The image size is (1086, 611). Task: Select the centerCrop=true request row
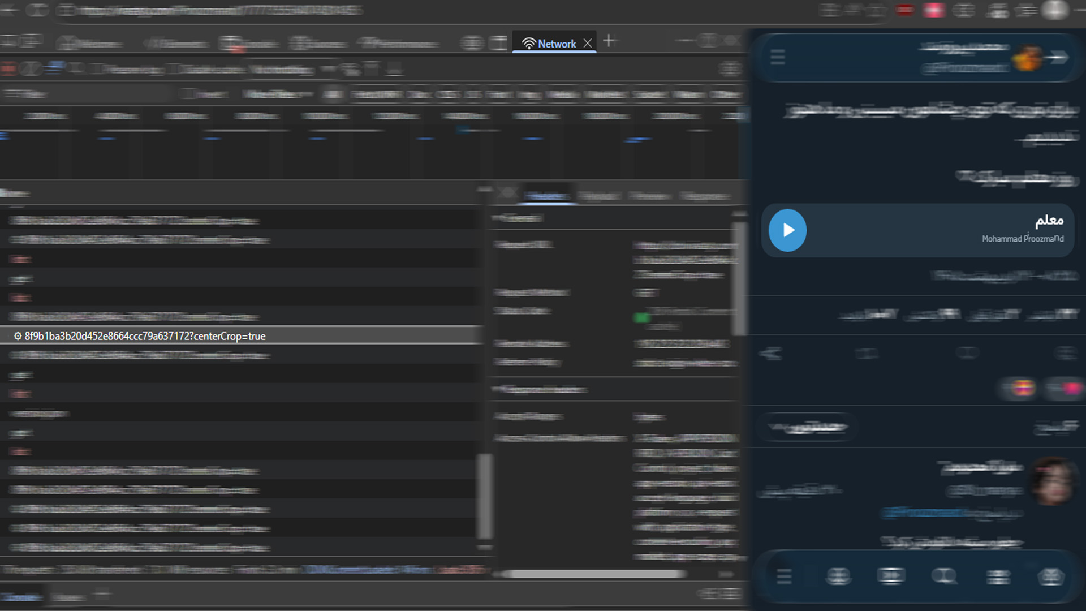(242, 336)
